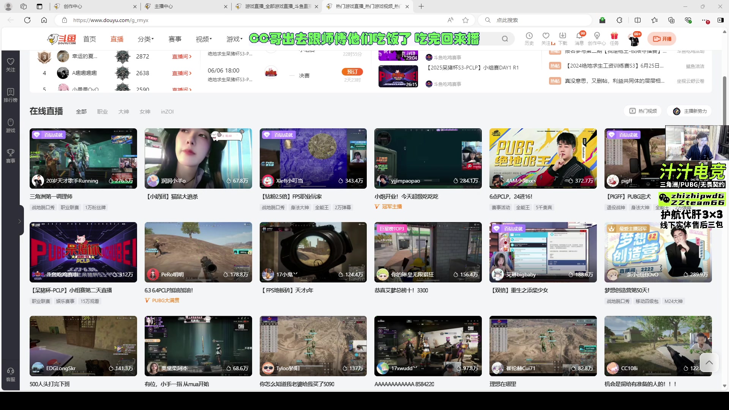Click the 预订 reserve button
The height and width of the screenshot is (410, 729).
click(352, 72)
